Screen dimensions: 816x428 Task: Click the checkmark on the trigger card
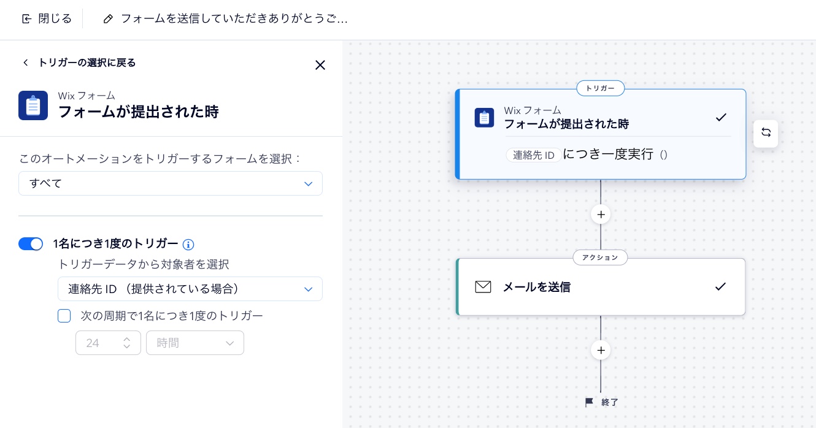pyautogui.click(x=721, y=117)
